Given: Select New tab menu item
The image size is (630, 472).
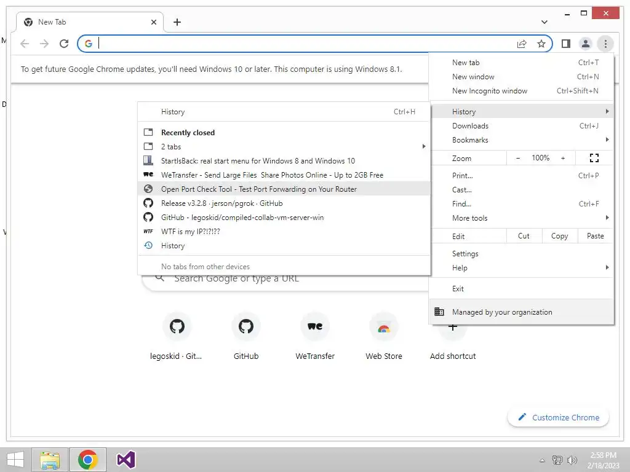Looking at the screenshot, I should coord(521,62).
